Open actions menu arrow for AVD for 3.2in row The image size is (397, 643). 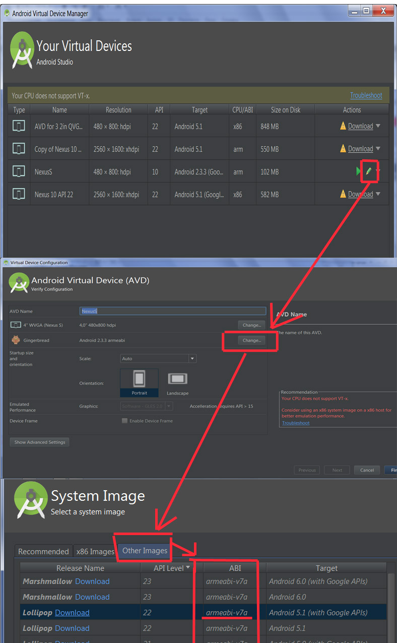[x=378, y=126]
